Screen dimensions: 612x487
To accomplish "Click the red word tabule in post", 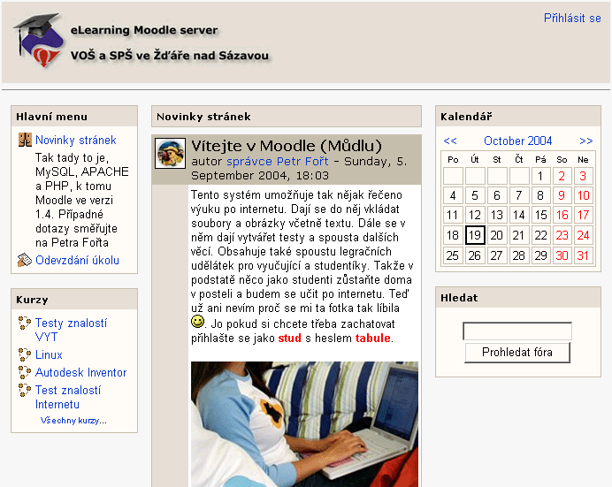I will 372,338.
